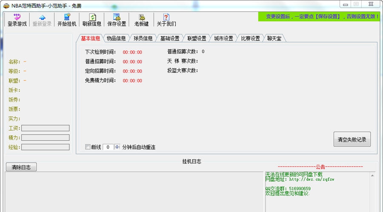This screenshot has height=212, width=383.
Task: Click the 实力 label
Action: point(14,119)
